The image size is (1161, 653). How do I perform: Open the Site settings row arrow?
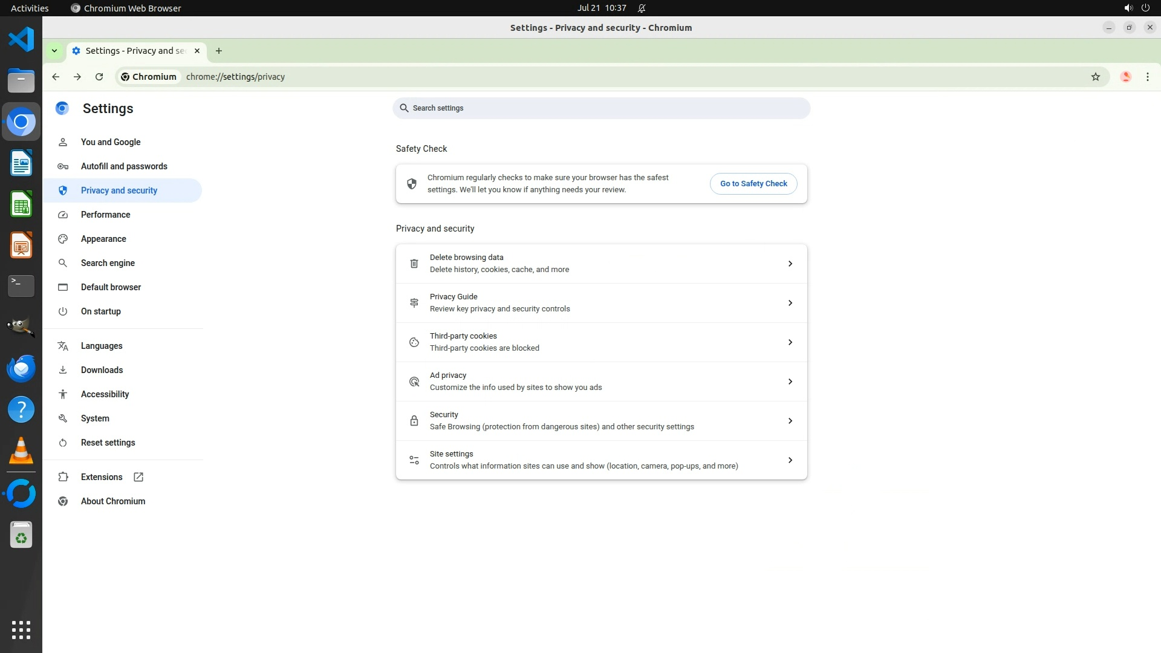(790, 460)
